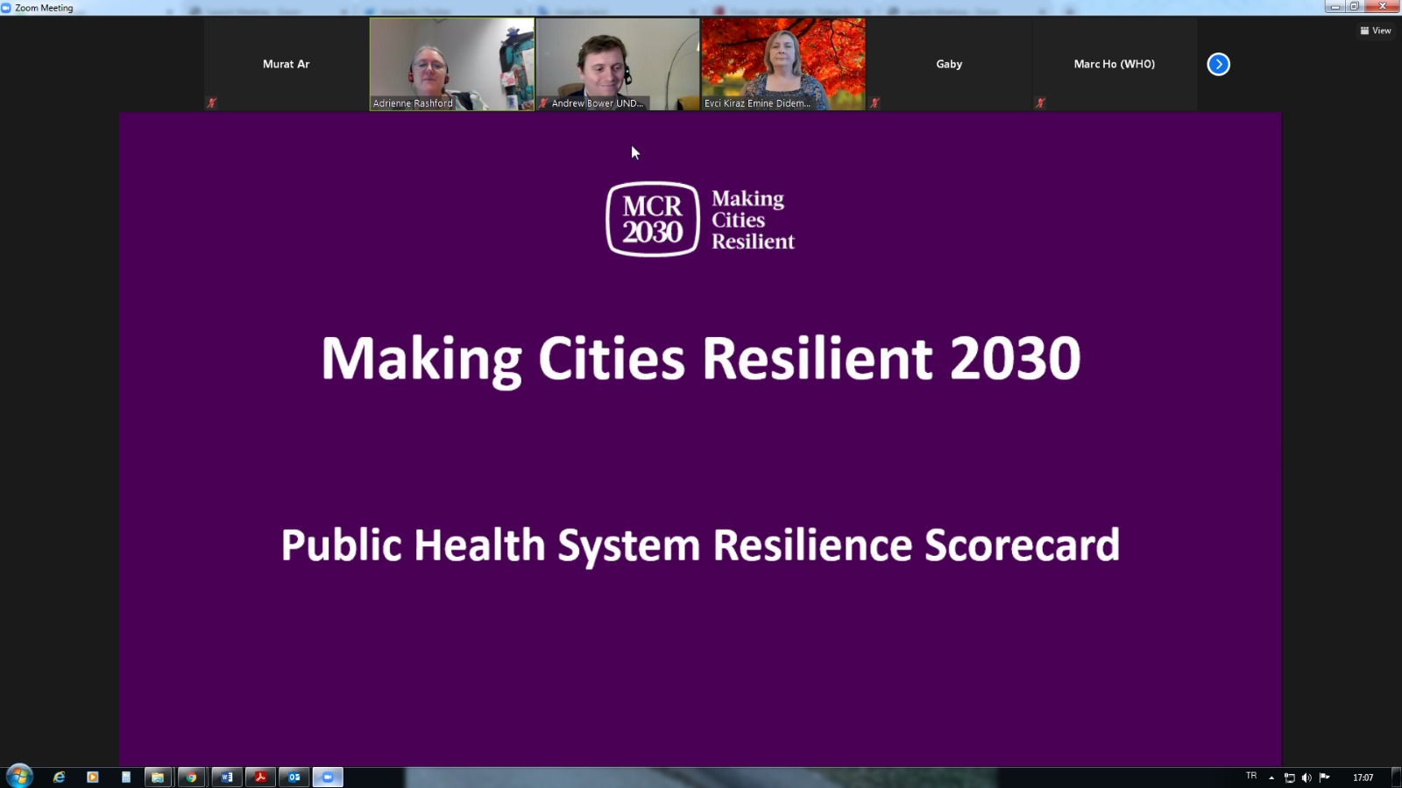This screenshot has height=788, width=1402.
Task: Open Windows Media Player from the taskbar
Action: 92,777
